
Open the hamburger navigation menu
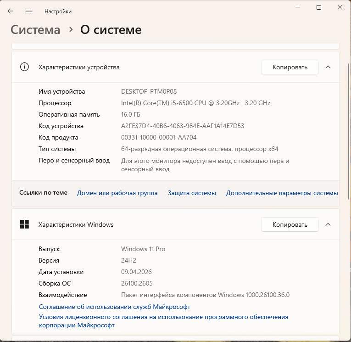(x=29, y=11)
